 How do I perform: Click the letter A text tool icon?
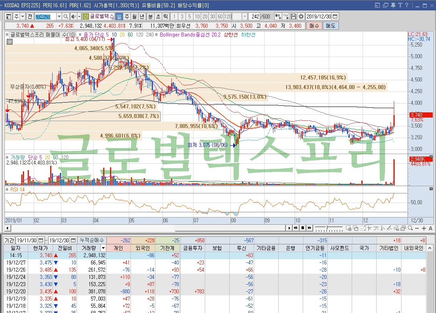(430, 228)
